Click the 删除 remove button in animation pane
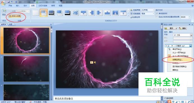The width and height of the screenshot is (194, 103). pos(183,28)
